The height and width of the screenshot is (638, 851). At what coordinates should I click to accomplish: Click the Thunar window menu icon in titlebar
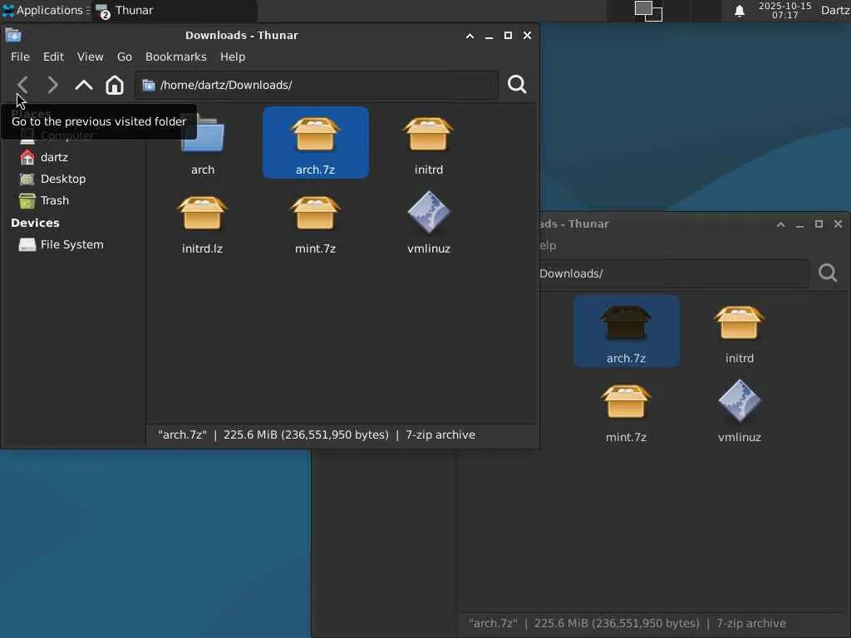(13, 35)
